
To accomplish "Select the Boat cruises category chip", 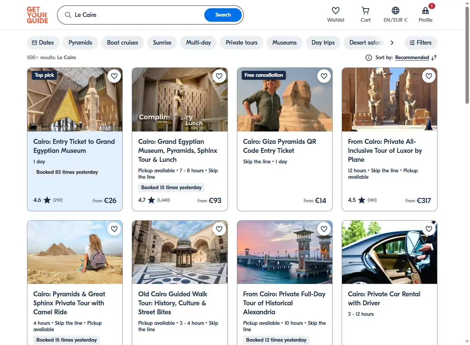I will click(122, 43).
